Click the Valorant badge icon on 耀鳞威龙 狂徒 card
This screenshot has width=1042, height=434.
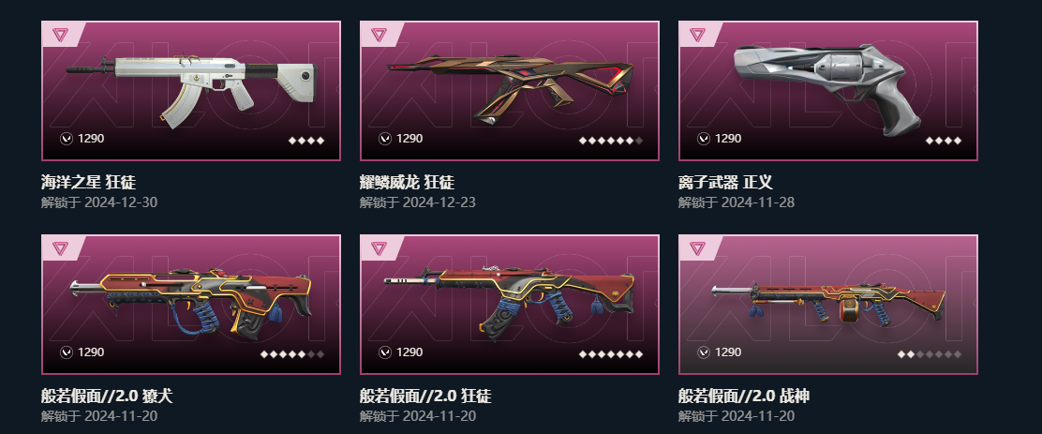[x=379, y=35]
